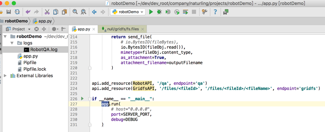Open the robotDemo run configuration dropdown
This screenshot has height=132, width=325.
click(128, 12)
